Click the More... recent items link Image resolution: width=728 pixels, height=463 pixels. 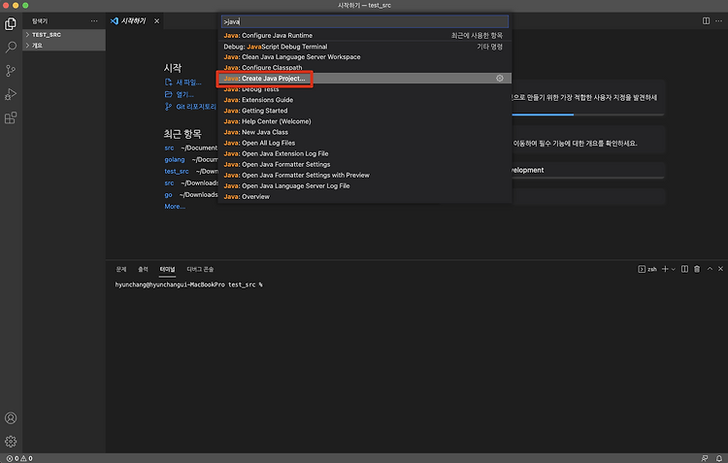pos(175,206)
